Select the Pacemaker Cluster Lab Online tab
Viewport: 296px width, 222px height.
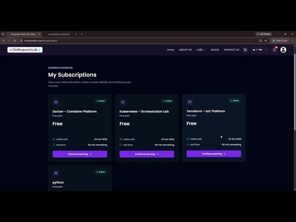pyautogui.click(x=23, y=34)
